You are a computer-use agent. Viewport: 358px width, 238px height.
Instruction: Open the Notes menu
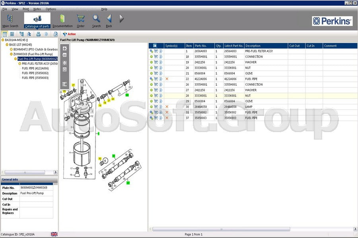[37, 9]
